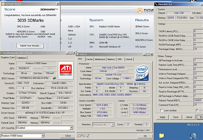
Task: Click the Level 2 4096 KBytes value
Action: tap(139, 112)
